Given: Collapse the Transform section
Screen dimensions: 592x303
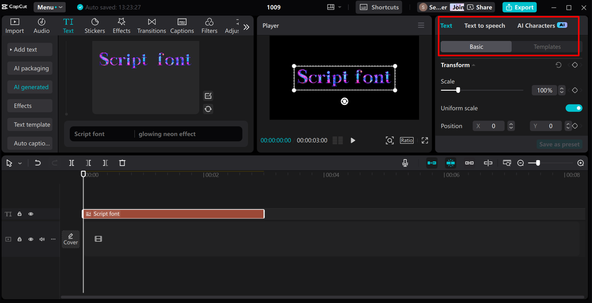Looking at the screenshot, I should [x=474, y=65].
